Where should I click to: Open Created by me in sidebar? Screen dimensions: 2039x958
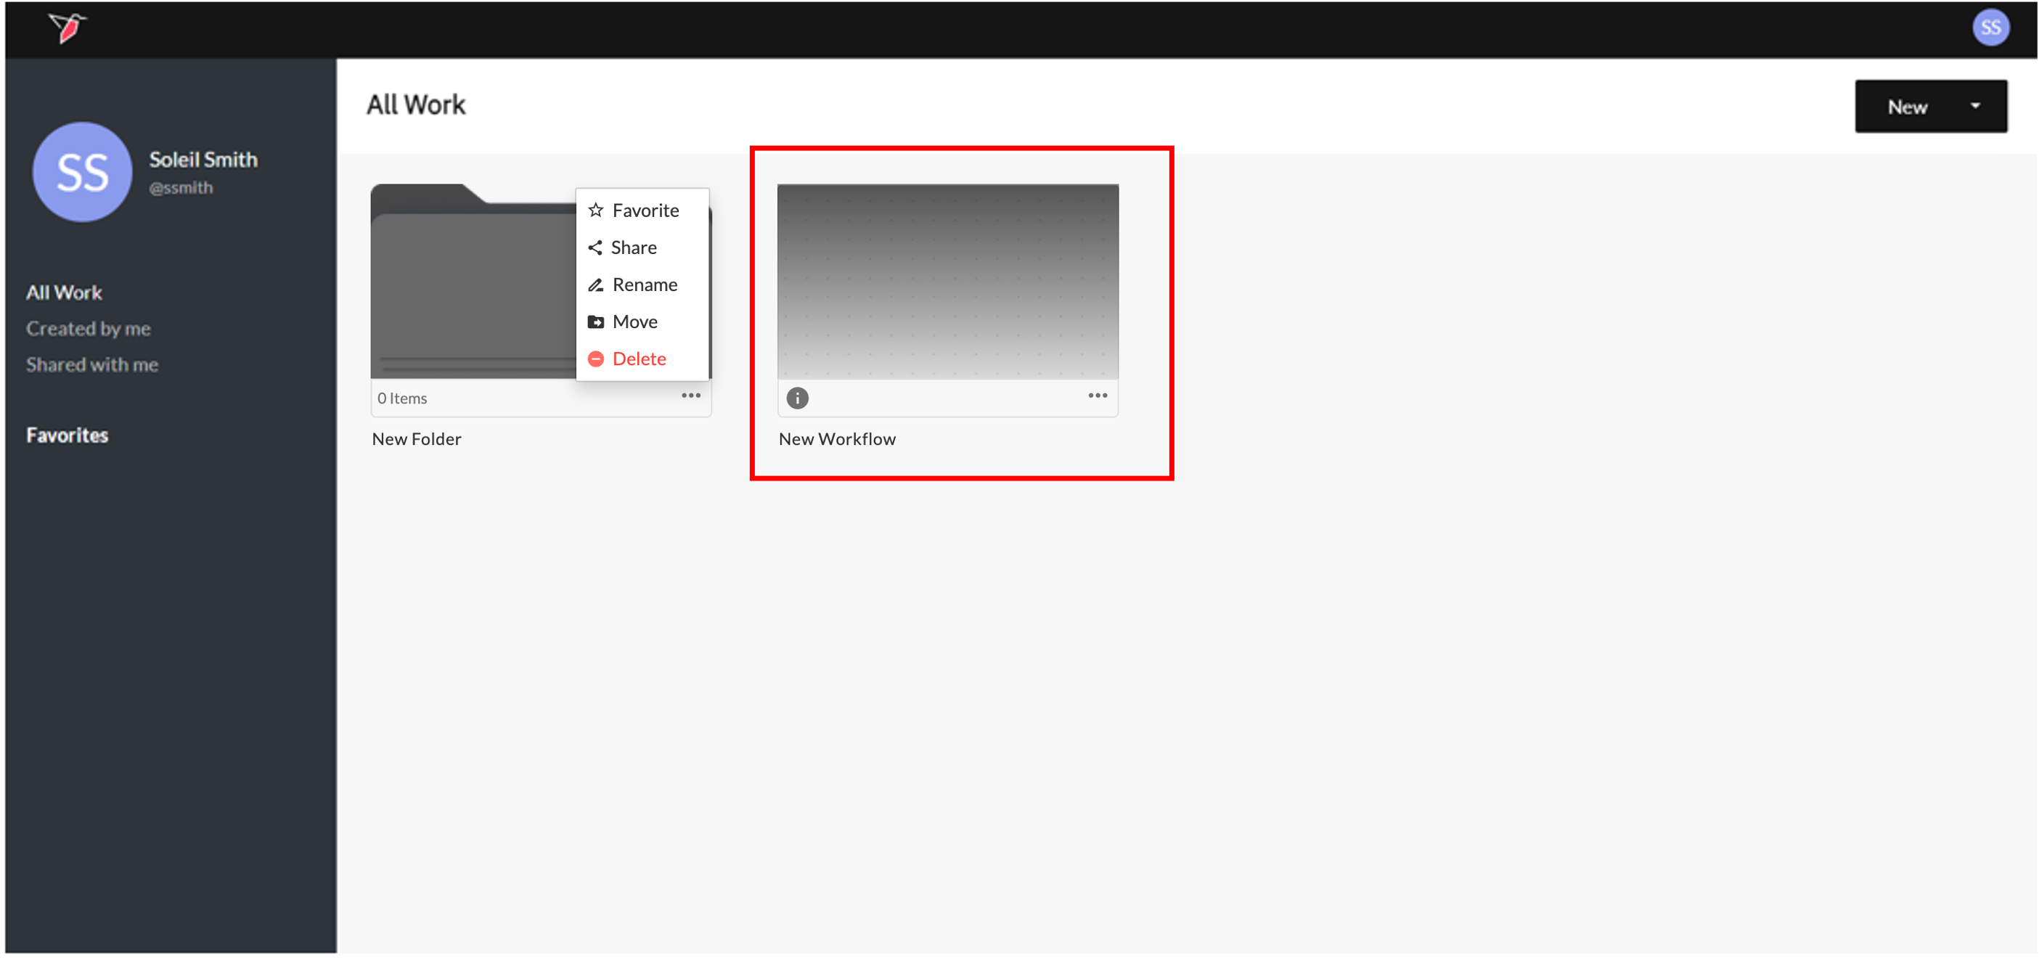pos(88,328)
